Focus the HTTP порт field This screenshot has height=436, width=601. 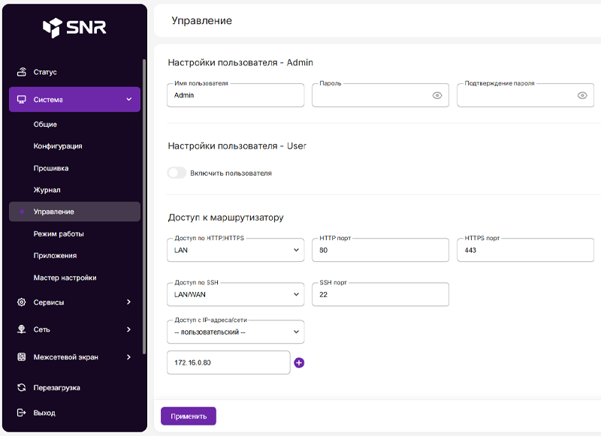381,250
